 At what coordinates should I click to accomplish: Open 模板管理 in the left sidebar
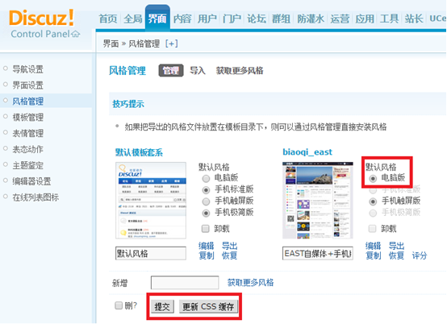[28, 117]
